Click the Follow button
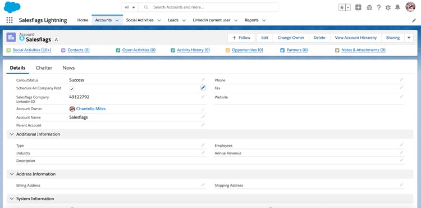The width and height of the screenshot is (421, 208). [241, 38]
